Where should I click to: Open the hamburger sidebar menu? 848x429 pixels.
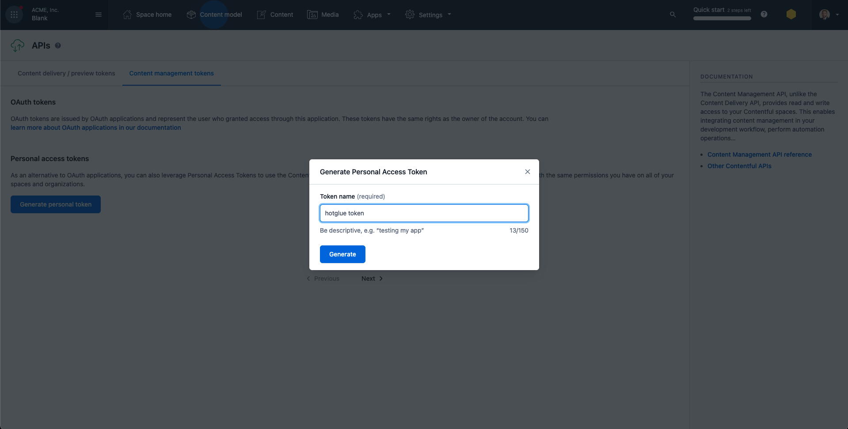99,15
